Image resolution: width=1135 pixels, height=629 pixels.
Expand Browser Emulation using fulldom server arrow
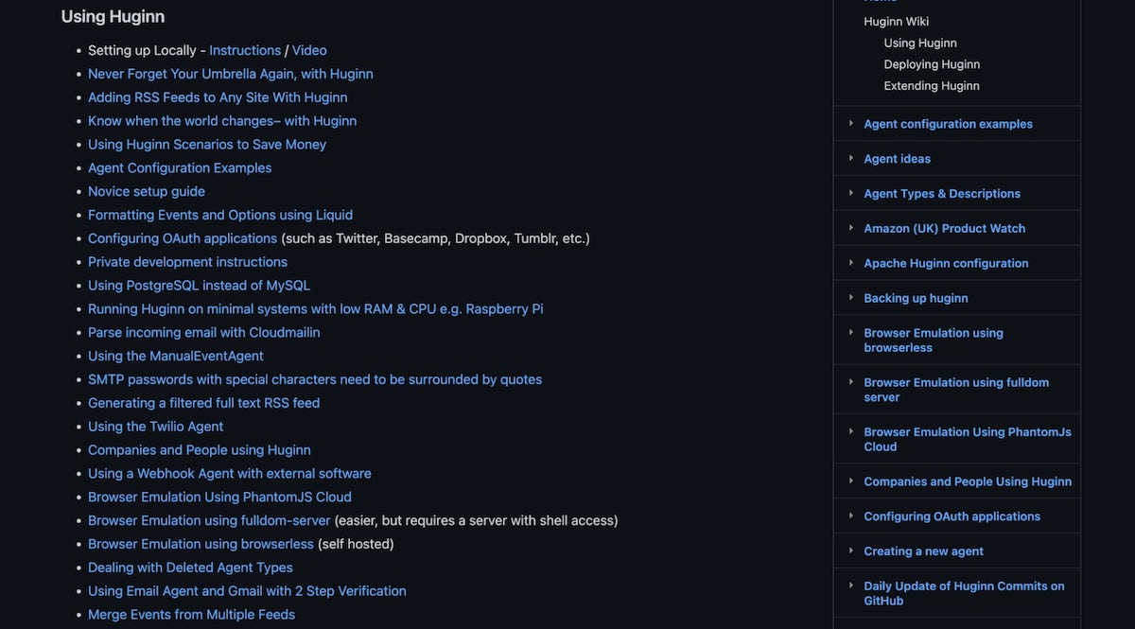[x=851, y=382]
